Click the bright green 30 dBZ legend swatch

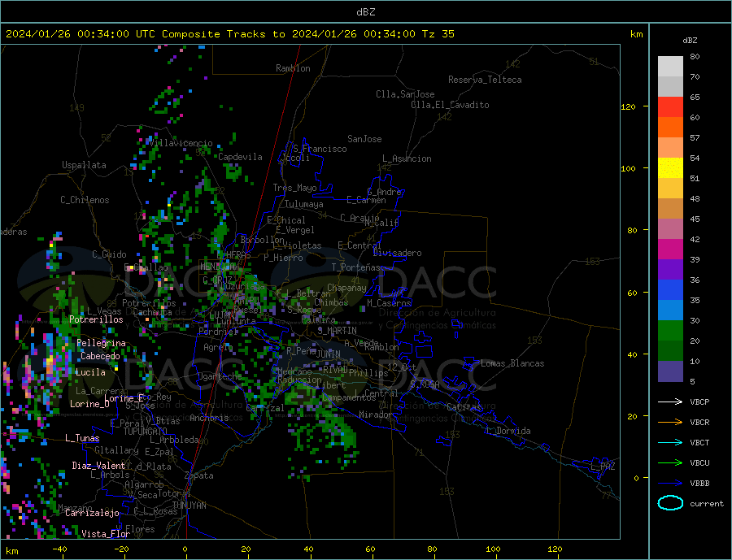[670, 331]
